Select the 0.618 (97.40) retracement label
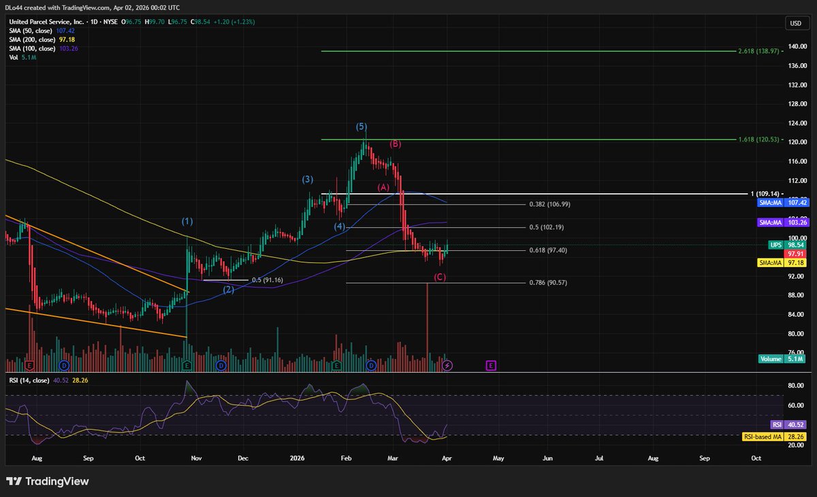This screenshot has height=497, width=817. click(x=547, y=250)
